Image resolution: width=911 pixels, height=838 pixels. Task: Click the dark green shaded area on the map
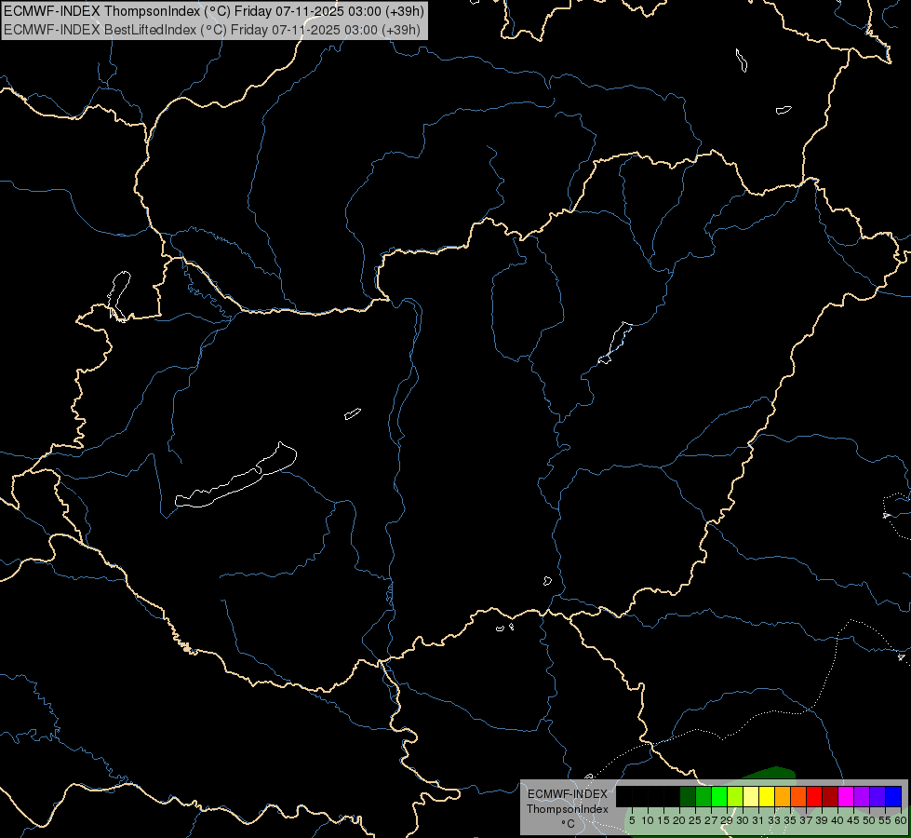tap(772, 773)
